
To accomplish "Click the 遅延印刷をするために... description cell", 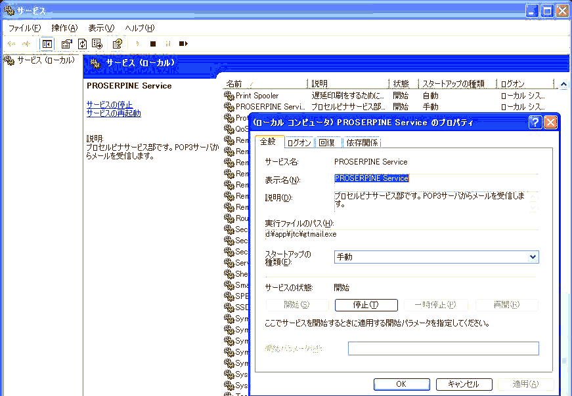I will pyautogui.click(x=348, y=96).
